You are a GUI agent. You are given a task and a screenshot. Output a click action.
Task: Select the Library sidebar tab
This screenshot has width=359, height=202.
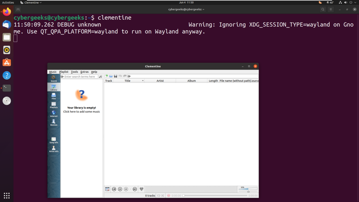coord(54,87)
